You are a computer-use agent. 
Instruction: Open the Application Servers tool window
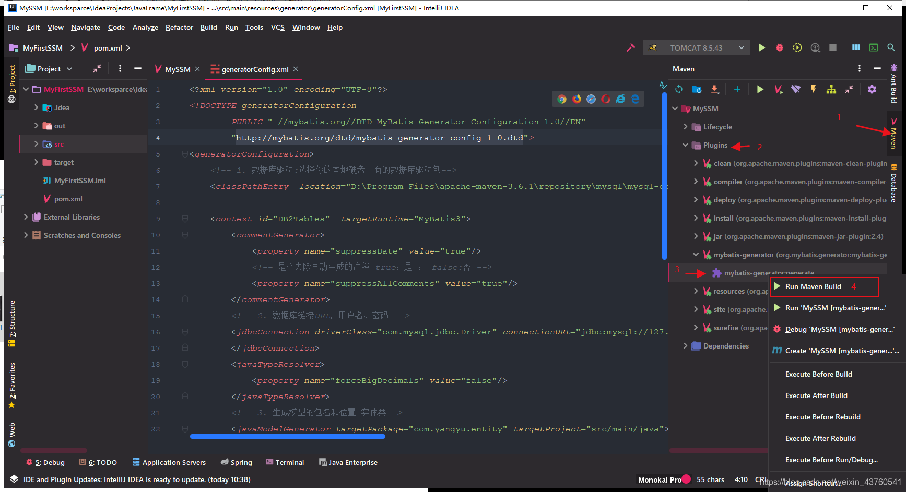tap(169, 462)
